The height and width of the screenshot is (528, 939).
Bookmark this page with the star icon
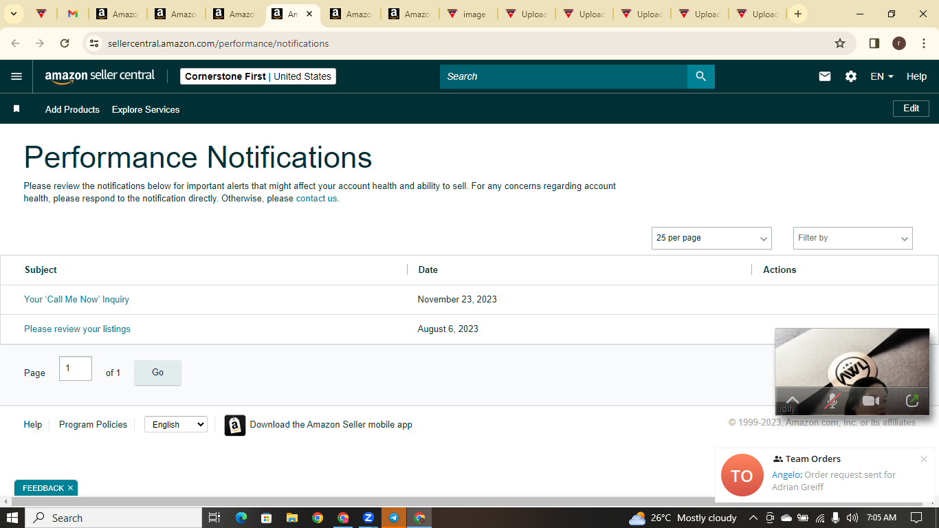point(840,43)
